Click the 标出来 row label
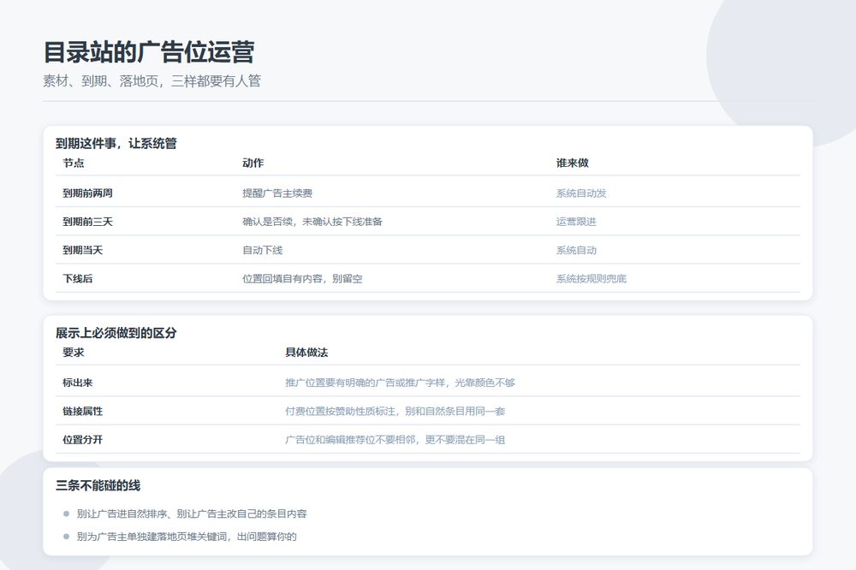Image resolution: width=856 pixels, height=570 pixels. (78, 383)
